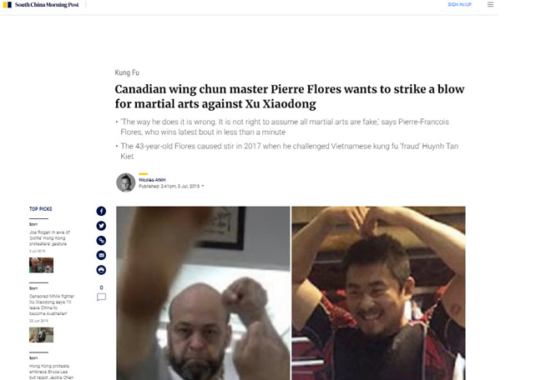The image size is (551, 380).
Task: Copy article link icon
Action: pyautogui.click(x=101, y=240)
